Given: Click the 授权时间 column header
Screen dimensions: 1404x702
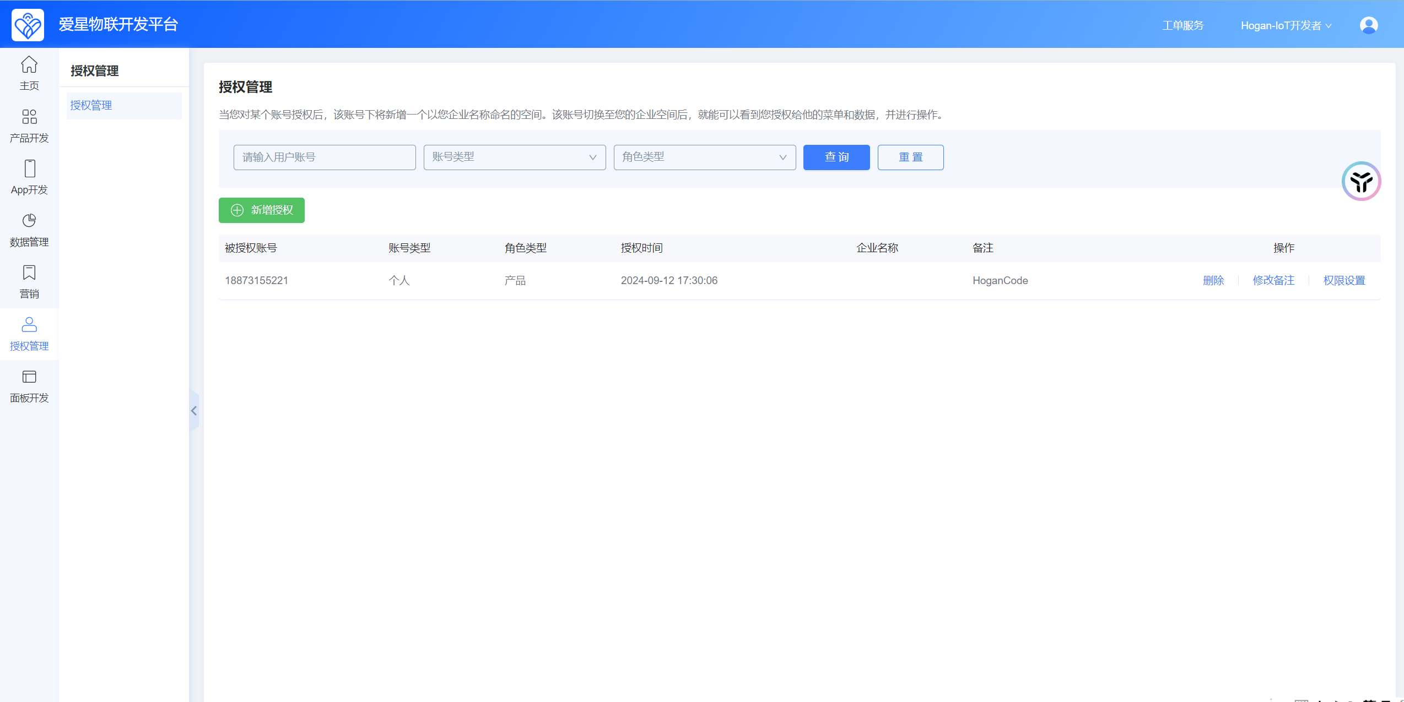Looking at the screenshot, I should (642, 248).
